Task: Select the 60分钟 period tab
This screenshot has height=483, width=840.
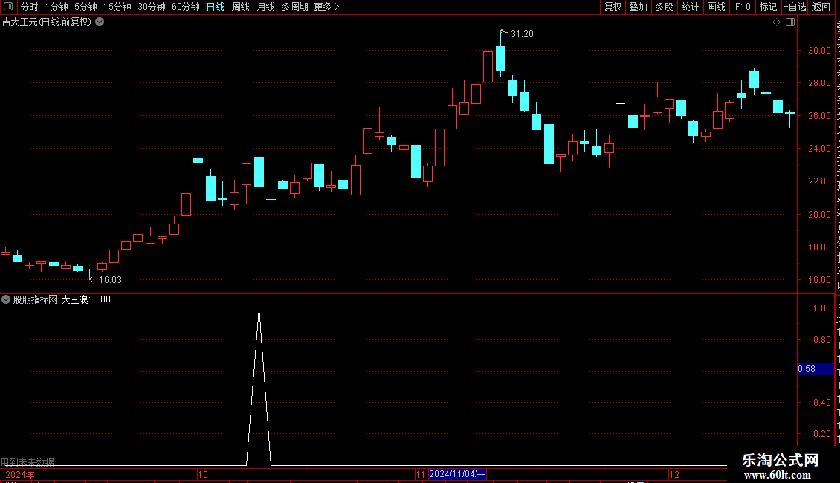Action: [185, 7]
